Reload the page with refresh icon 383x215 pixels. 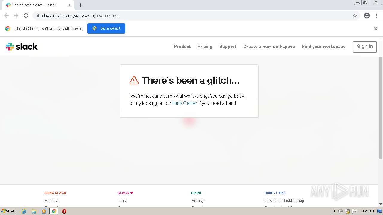tap(26, 16)
